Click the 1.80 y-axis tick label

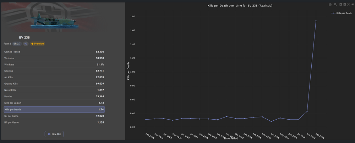[x=132, y=17]
